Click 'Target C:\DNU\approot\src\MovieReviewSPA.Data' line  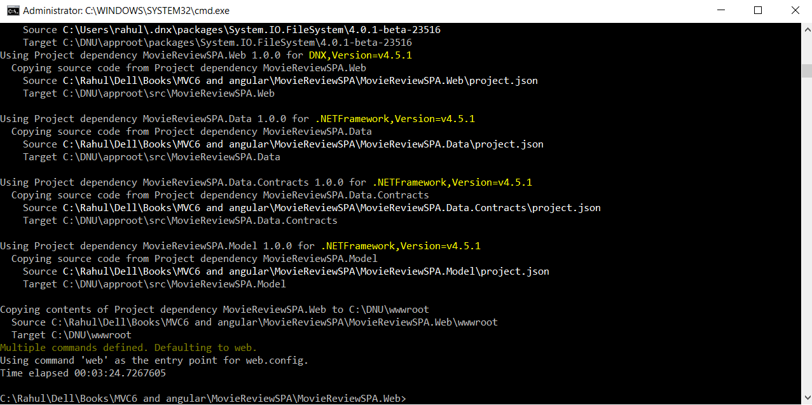pos(151,157)
